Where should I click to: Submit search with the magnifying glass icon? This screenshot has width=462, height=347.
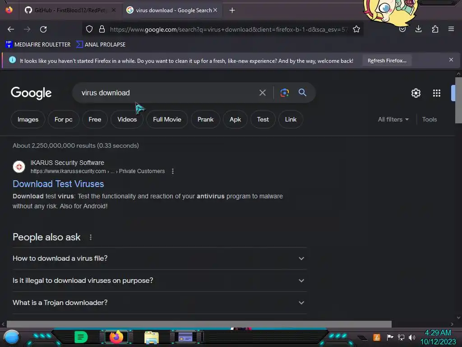(302, 92)
